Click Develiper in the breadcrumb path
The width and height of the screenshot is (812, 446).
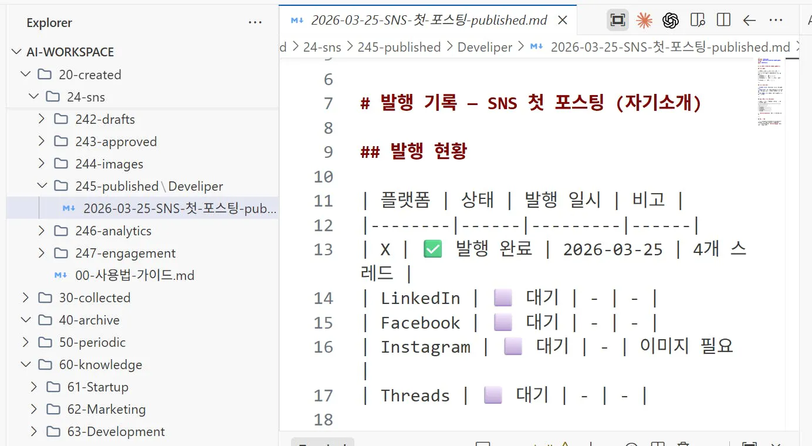click(485, 47)
